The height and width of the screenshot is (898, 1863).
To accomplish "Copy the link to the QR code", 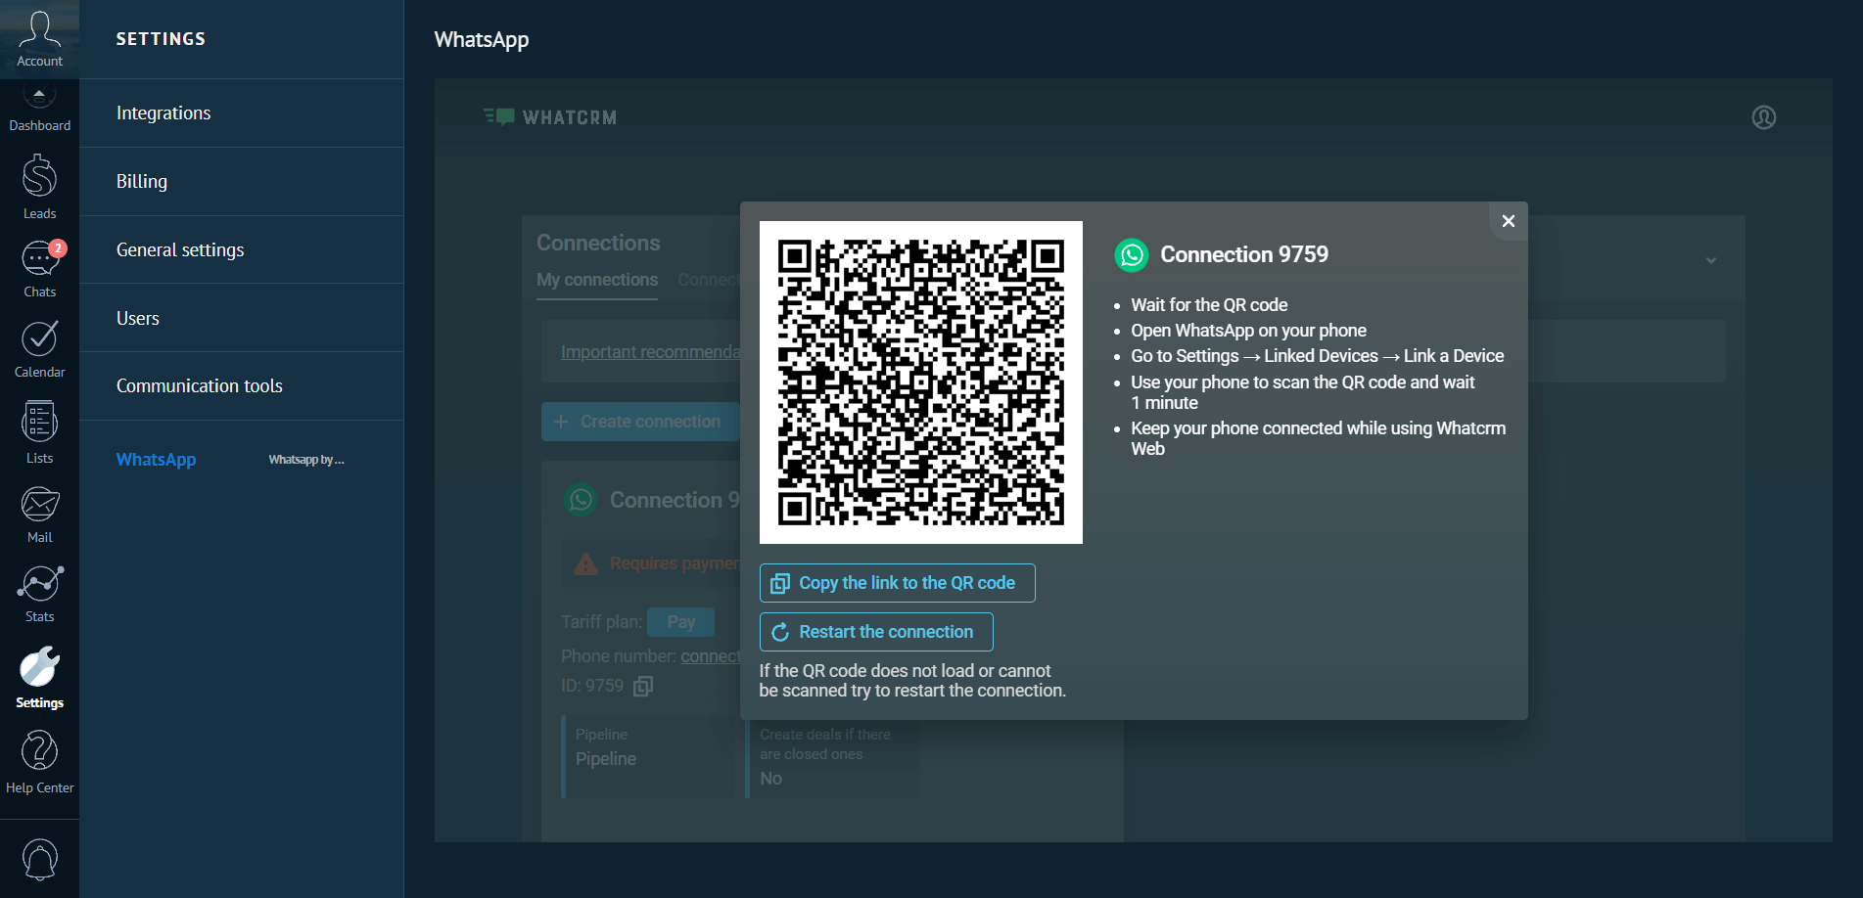I will [897, 583].
